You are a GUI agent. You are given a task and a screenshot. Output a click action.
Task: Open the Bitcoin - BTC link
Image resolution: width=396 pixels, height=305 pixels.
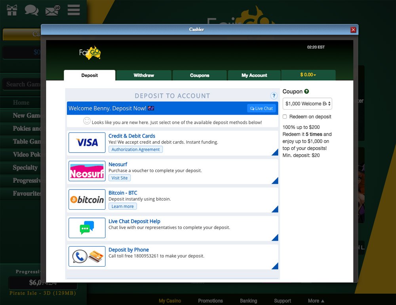(x=123, y=193)
